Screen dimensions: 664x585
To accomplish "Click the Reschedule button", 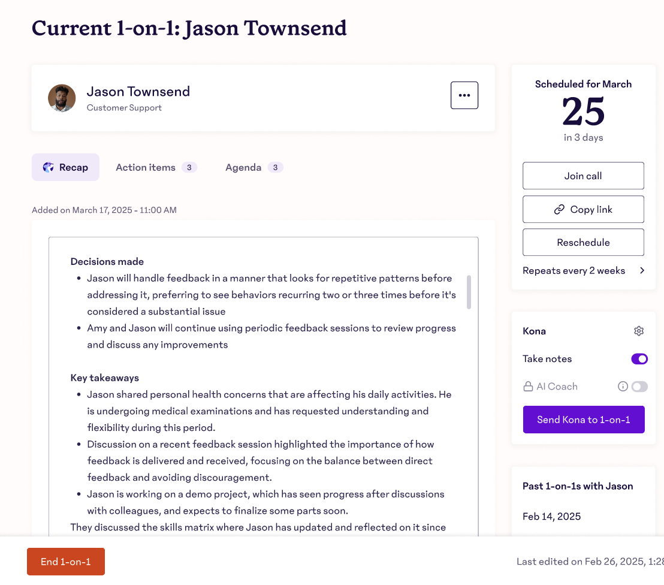I will (x=583, y=242).
